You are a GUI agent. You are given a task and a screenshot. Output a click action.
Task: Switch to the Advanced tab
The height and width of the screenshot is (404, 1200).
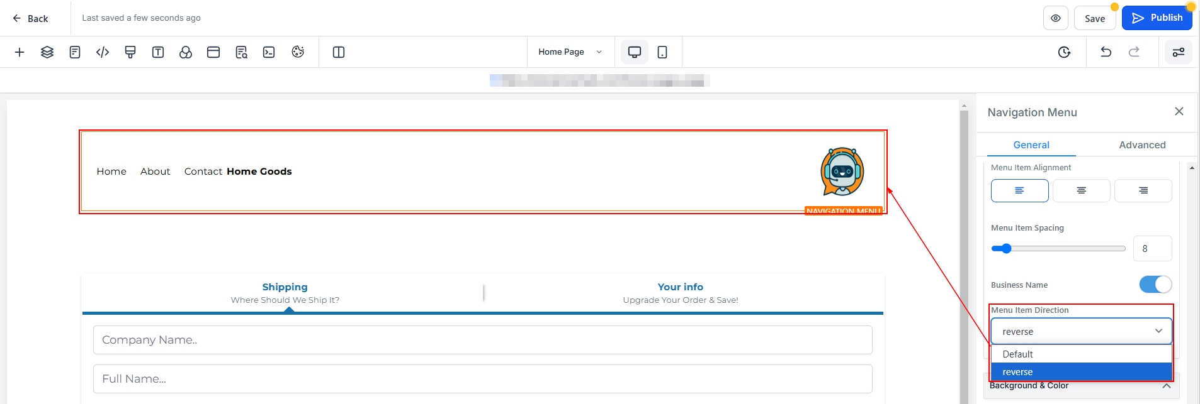[1142, 145]
